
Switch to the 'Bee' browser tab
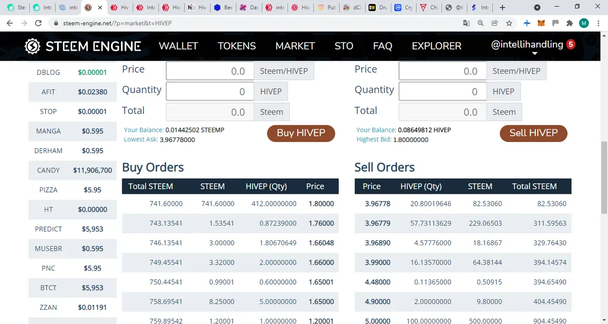click(223, 8)
